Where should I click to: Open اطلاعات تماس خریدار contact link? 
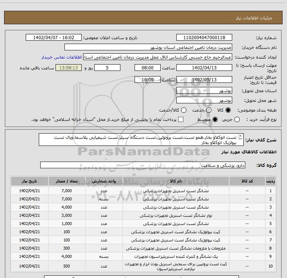[61, 57]
